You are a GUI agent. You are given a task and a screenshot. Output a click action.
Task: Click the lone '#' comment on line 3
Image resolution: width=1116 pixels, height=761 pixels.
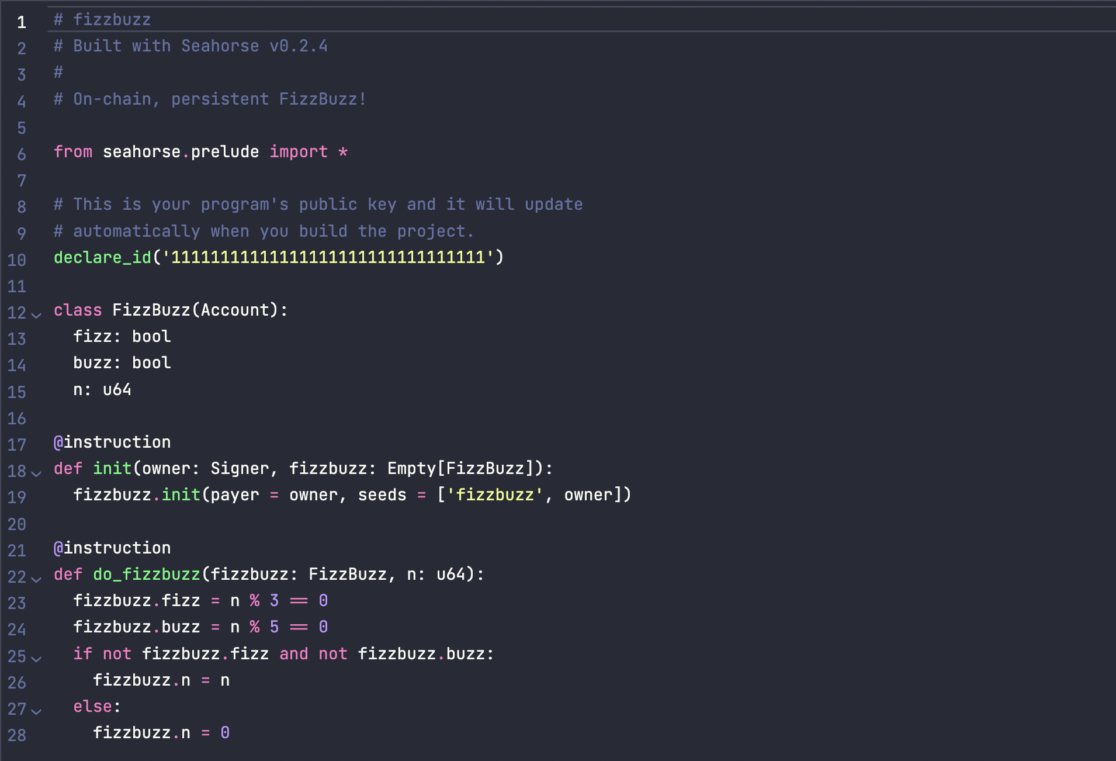pos(58,72)
